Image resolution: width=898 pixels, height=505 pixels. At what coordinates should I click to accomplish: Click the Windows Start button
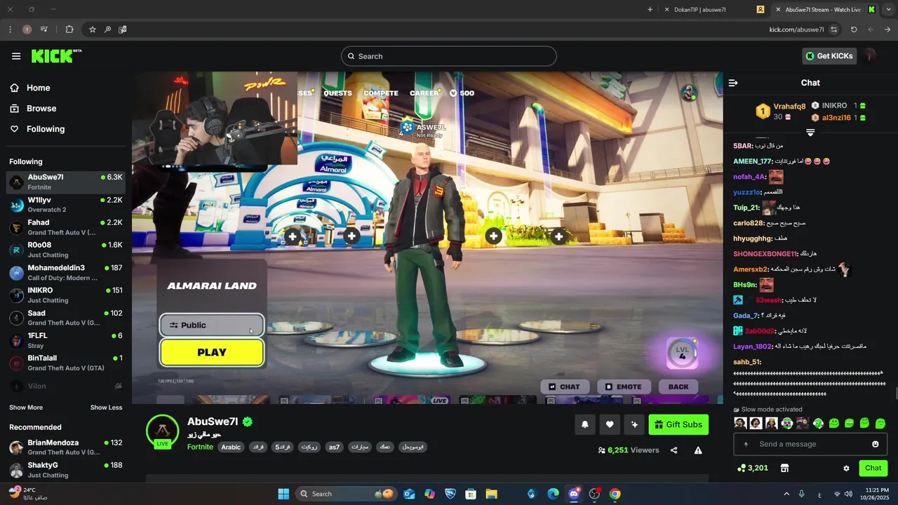pos(283,494)
